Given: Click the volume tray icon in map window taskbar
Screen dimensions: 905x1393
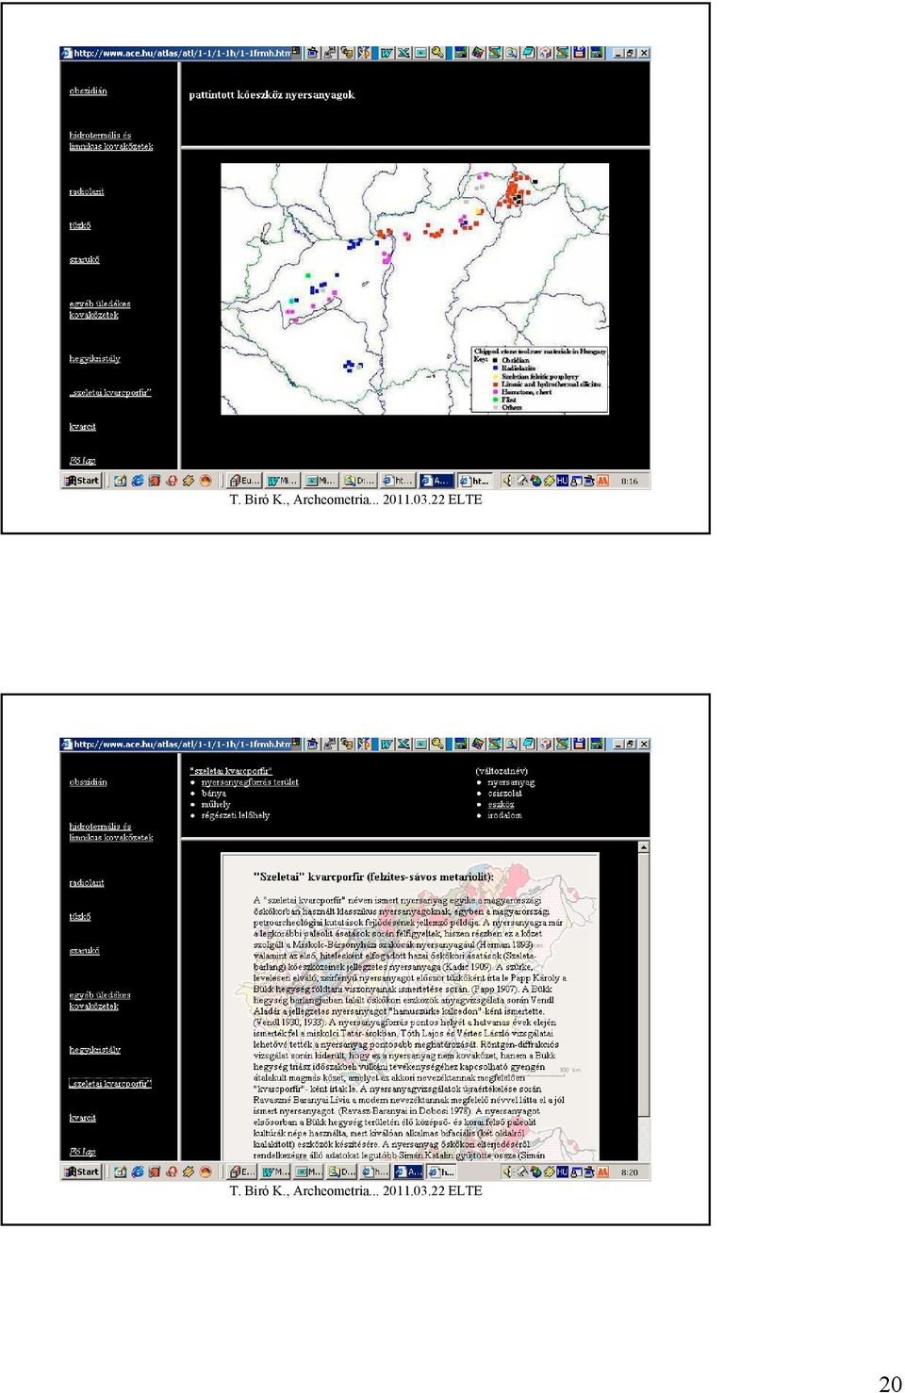Looking at the screenshot, I should tap(507, 481).
